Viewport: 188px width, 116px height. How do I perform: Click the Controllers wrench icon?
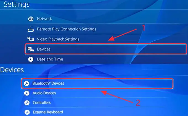click(x=27, y=103)
